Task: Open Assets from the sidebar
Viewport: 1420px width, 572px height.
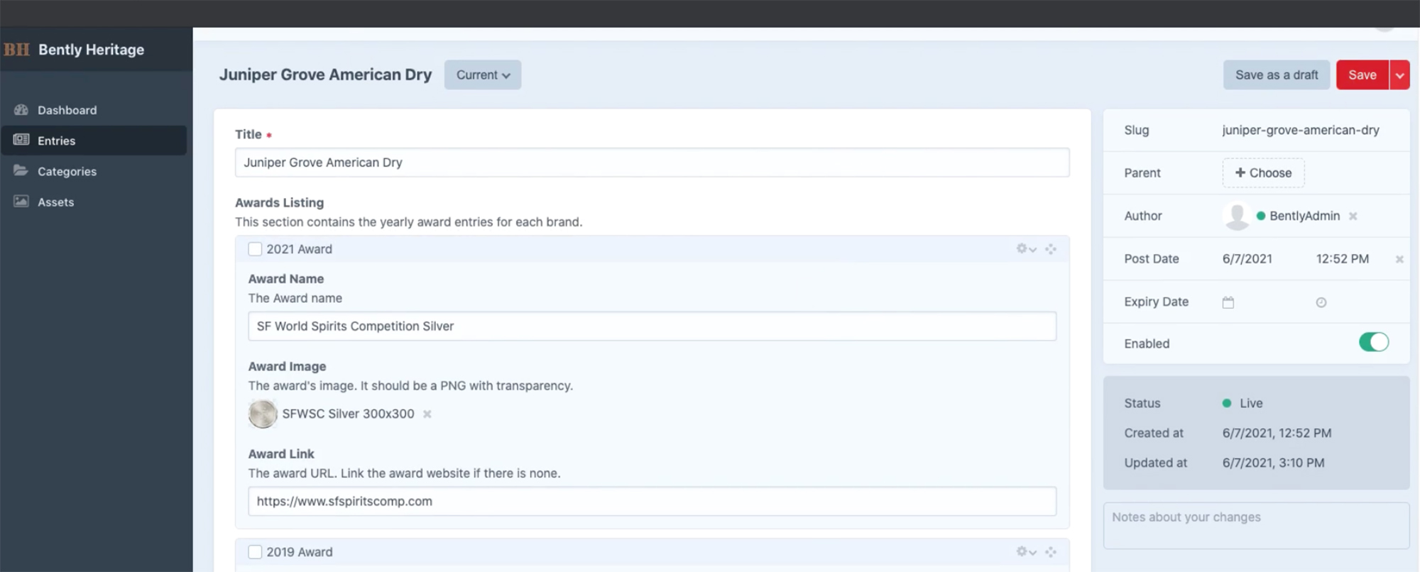Action: coord(55,202)
